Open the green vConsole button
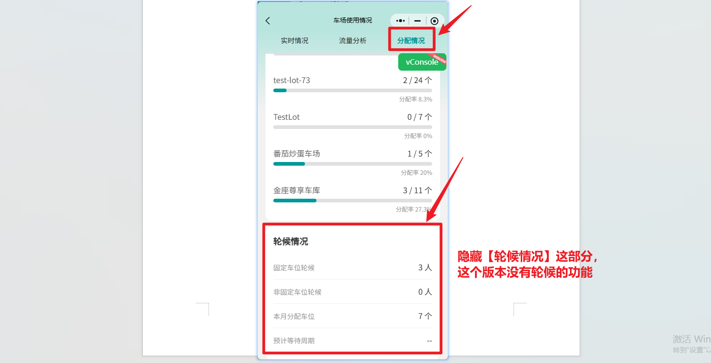Viewport: 711px width, 363px height. point(422,62)
